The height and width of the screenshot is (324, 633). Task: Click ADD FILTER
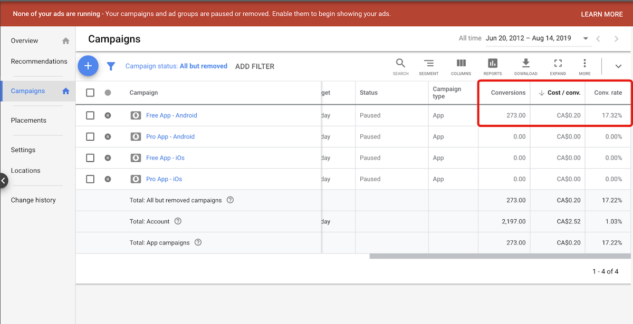click(x=255, y=66)
